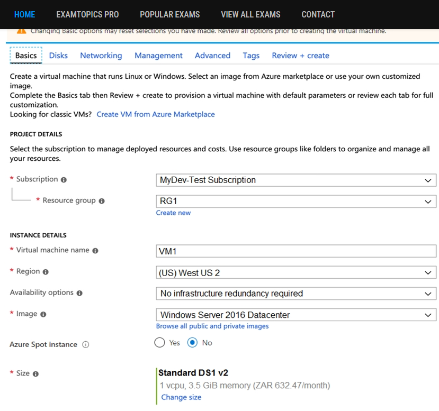Select Yes for Azure Spot instance
439x411 pixels.
(x=159, y=343)
